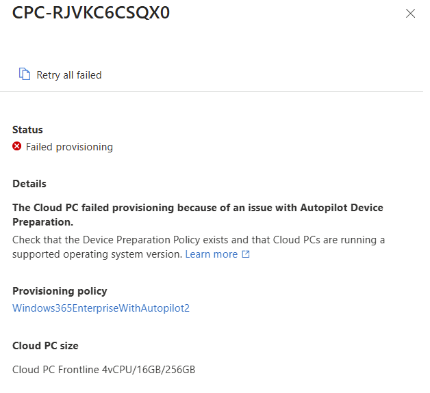Click the bold word "Preparation." in the details

pyautogui.click(x=42, y=222)
